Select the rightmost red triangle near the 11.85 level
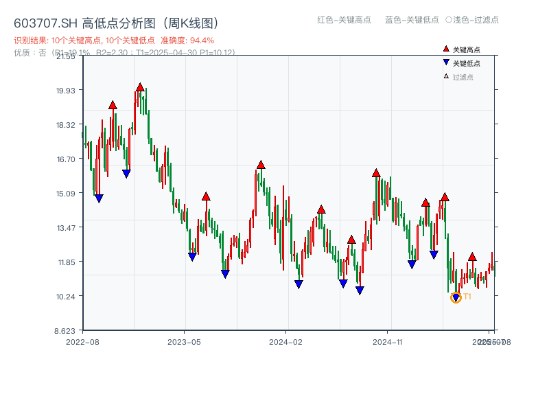Viewport: 549px width, 412px height. [x=472, y=255]
